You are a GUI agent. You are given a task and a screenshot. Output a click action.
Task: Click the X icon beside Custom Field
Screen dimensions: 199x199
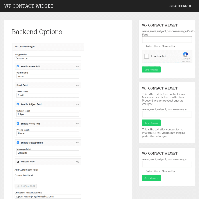click(18, 162)
